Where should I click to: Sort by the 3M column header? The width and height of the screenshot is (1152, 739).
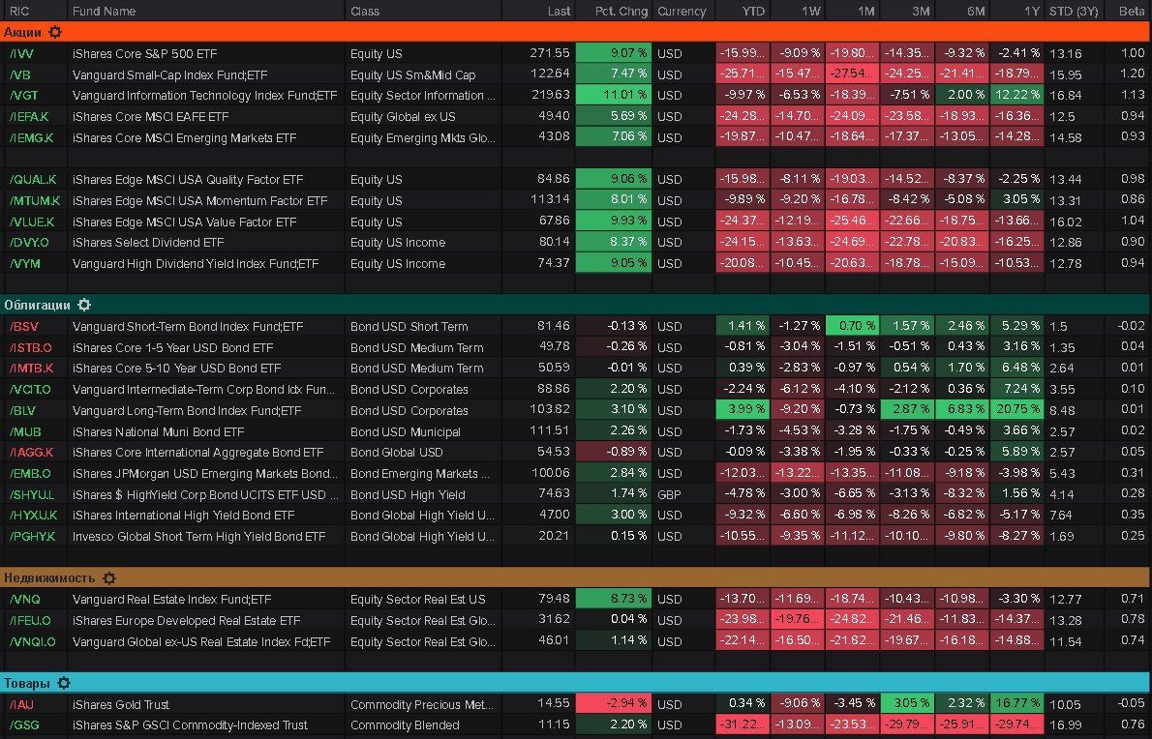click(x=921, y=11)
